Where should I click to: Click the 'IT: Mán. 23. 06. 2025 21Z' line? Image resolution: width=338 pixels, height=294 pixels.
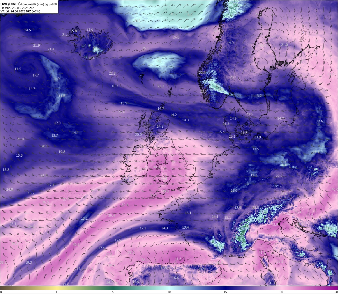(17, 8)
